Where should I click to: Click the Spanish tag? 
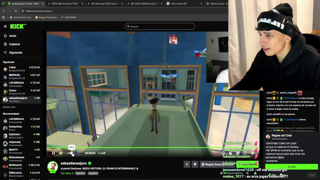click(x=80, y=173)
